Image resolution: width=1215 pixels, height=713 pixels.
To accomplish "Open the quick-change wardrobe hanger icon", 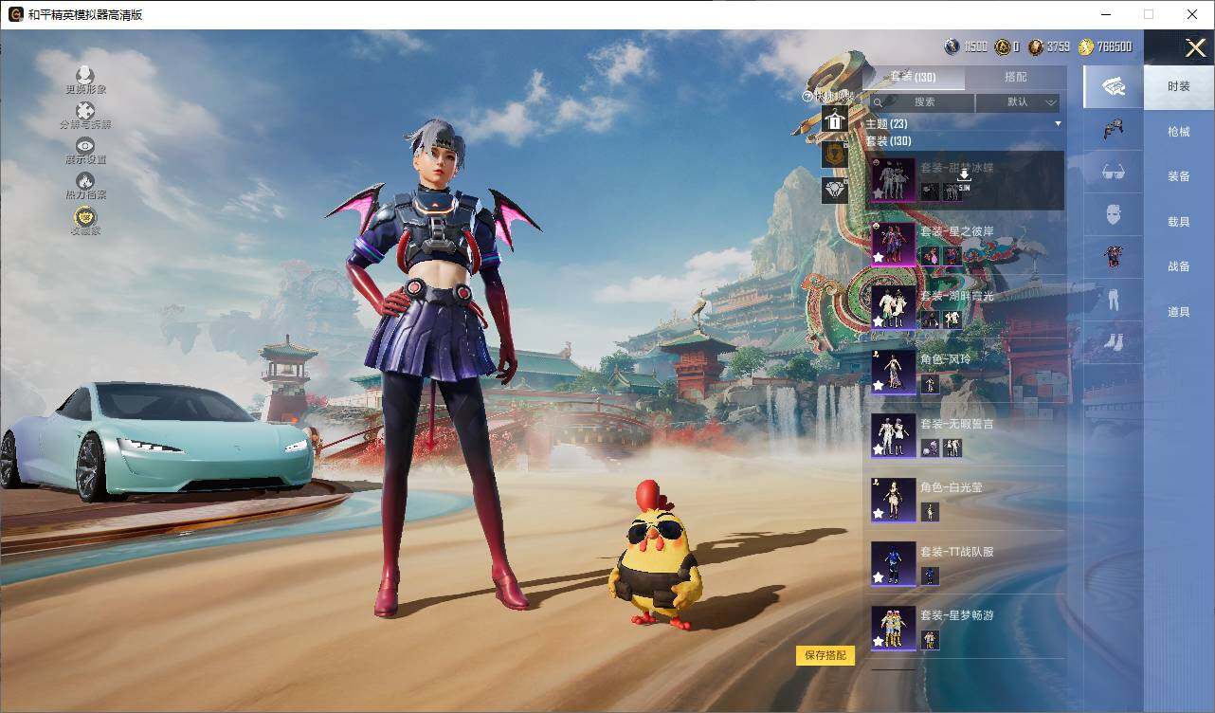I will 835,121.
